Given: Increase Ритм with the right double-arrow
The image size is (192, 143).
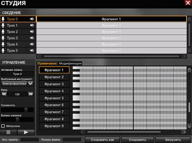Looking at the screenshot, I should tap(31, 94).
